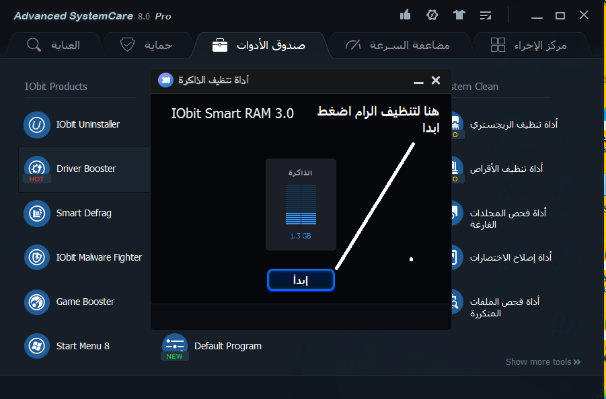Click the memory usage bar gauge
606x399 pixels.
[x=301, y=204]
